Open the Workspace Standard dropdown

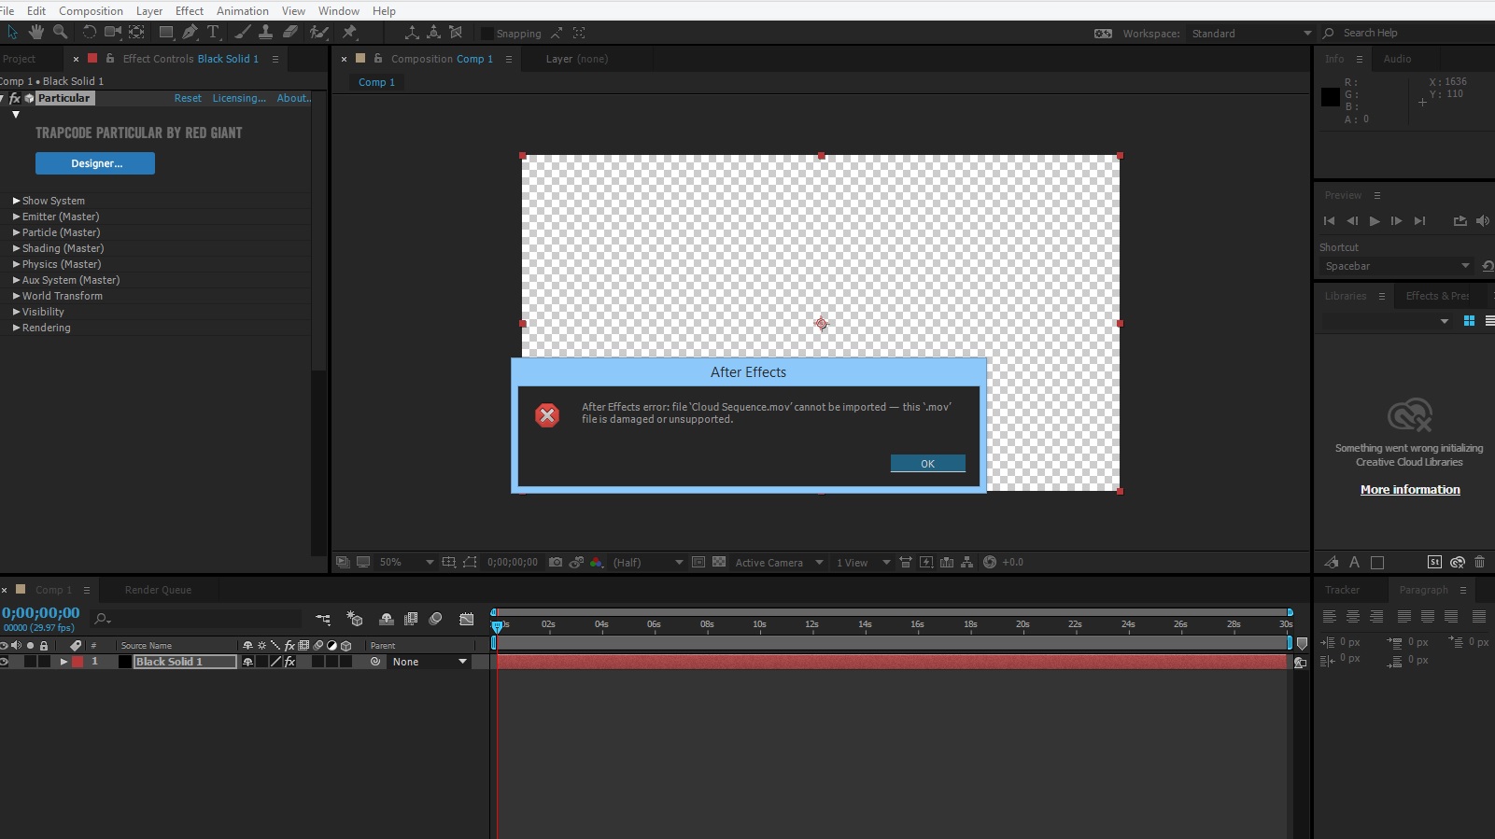point(1251,34)
